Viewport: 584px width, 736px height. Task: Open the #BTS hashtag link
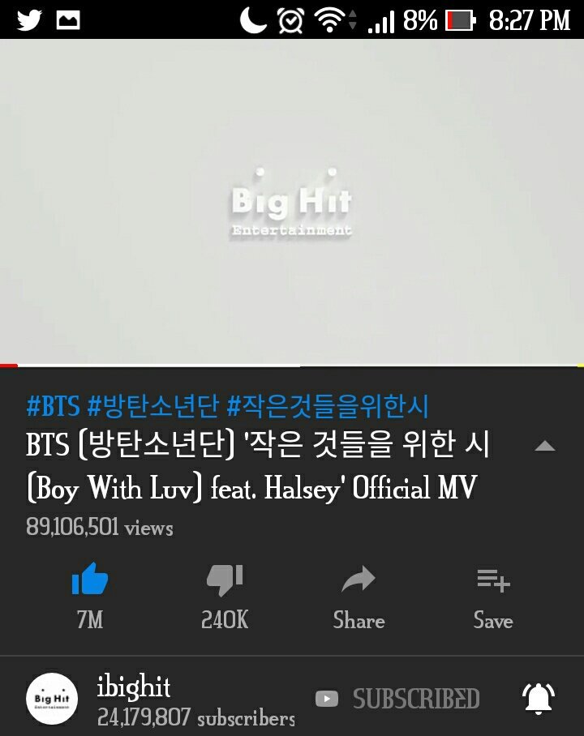[x=53, y=406]
